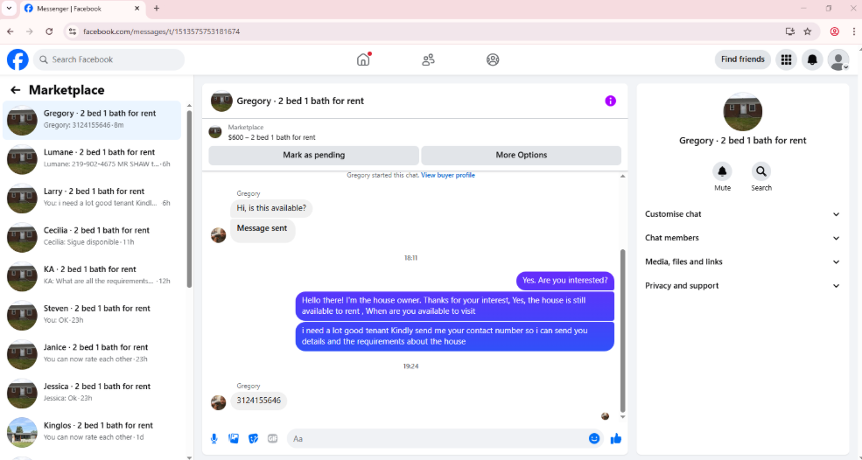Open the account profile avatar menu
The width and height of the screenshot is (862, 460).
838,59
